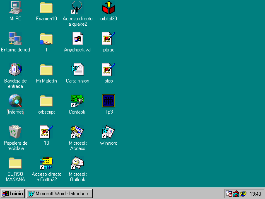Screen dimensions: 265x199
Task: Select the pbrad image file
Action: click(x=108, y=39)
